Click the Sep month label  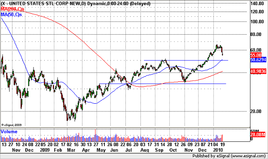159,150
